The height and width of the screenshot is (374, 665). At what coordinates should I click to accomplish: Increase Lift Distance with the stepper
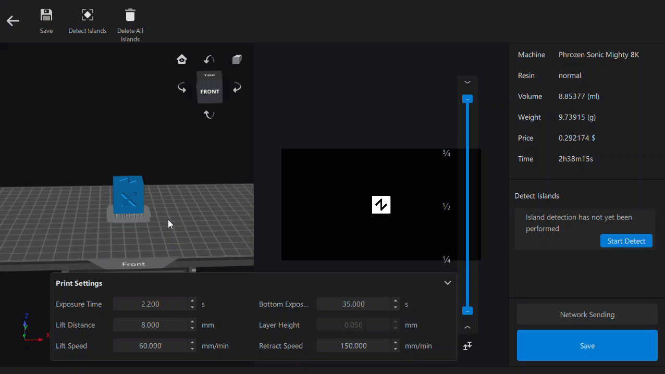pyautogui.click(x=193, y=322)
